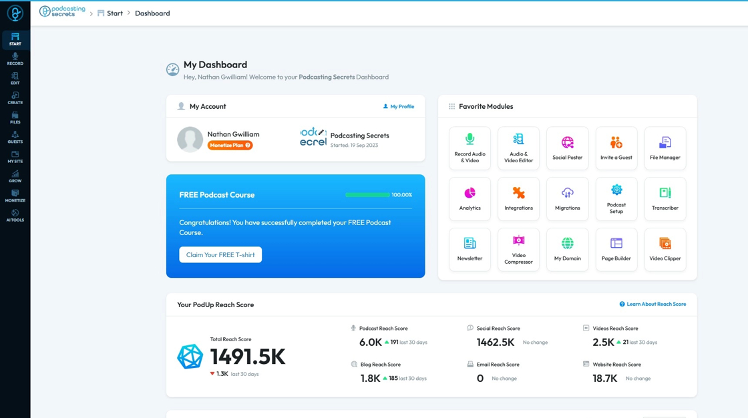Open the Analytics module
This screenshot has height=418, width=748.
coord(470,199)
